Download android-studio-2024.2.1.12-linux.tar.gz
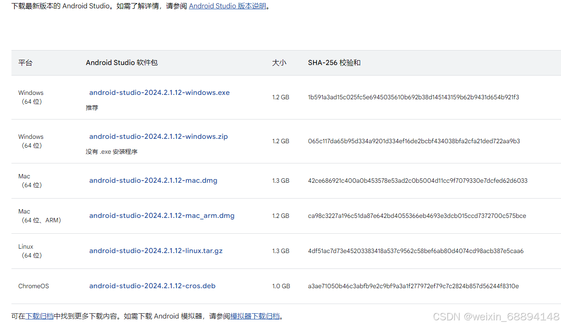The width and height of the screenshot is (561, 326). tap(156, 251)
